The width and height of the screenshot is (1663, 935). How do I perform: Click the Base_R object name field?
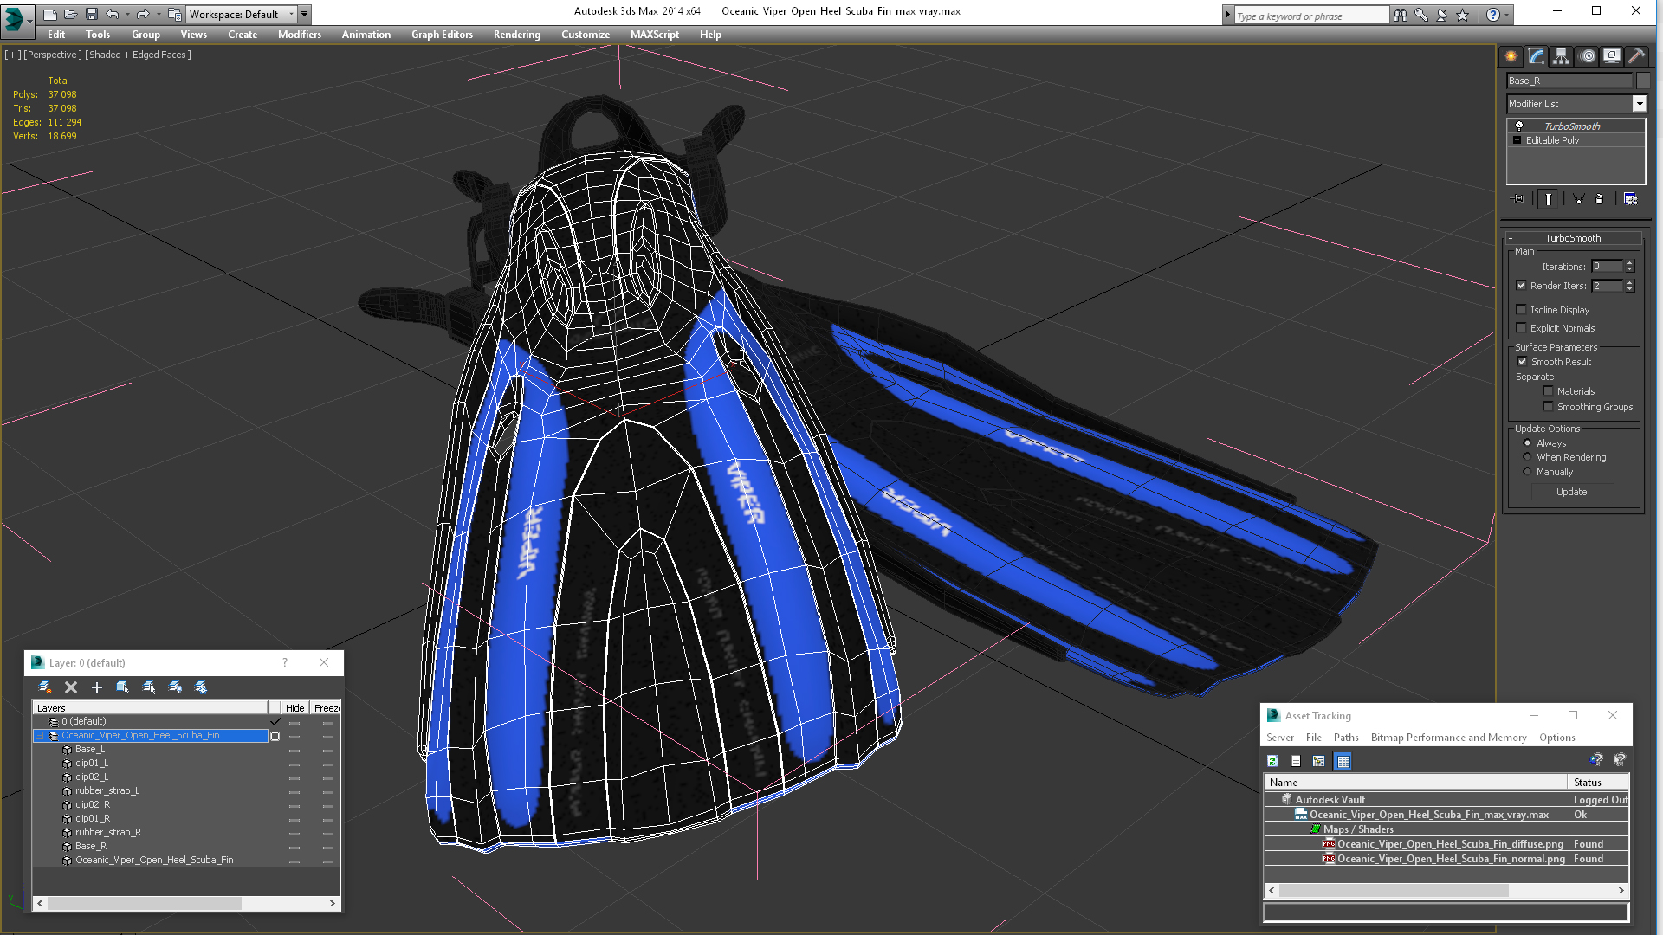(x=1569, y=81)
